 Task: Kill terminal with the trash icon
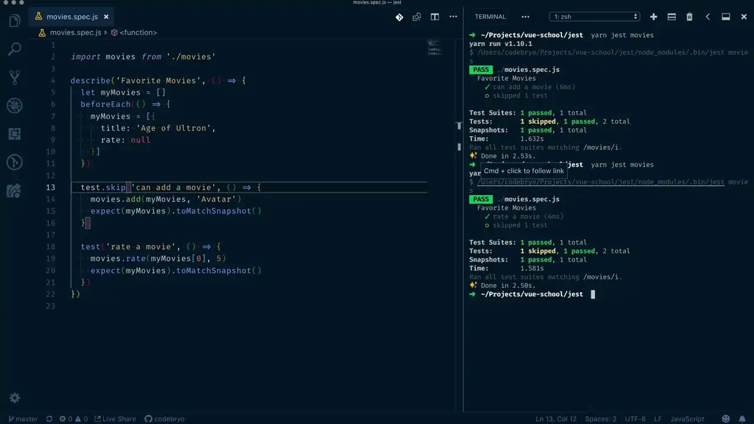pos(689,17)
